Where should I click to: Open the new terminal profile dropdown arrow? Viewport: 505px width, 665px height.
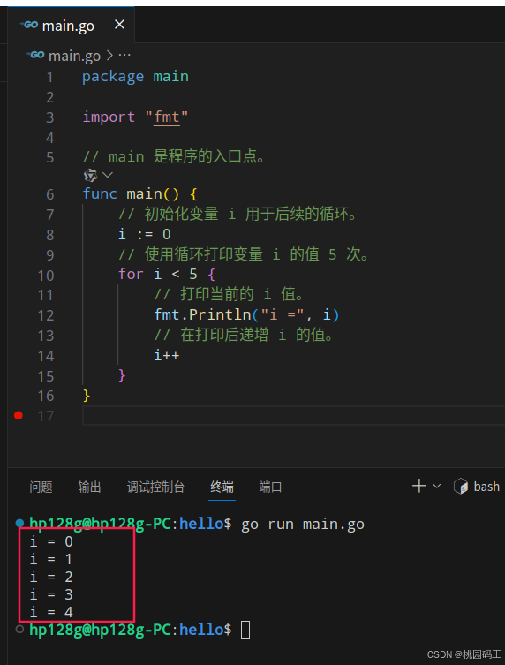pyautogui.click(x=437, y=486)
